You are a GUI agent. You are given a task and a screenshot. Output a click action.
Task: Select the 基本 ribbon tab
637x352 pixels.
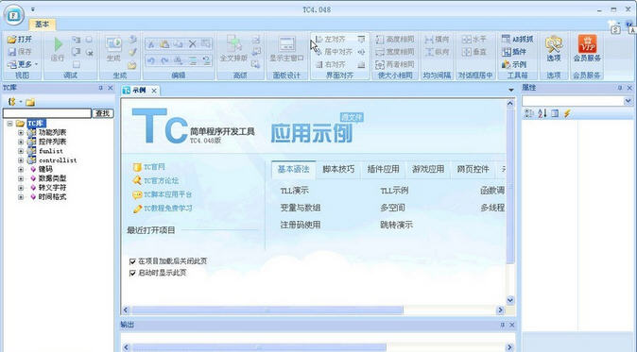pos(42,25)
